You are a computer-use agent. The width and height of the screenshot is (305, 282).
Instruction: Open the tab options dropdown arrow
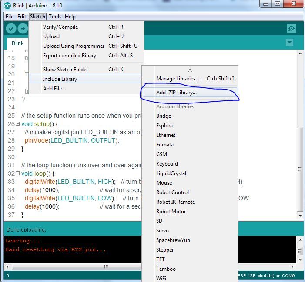tap(289, 42)
